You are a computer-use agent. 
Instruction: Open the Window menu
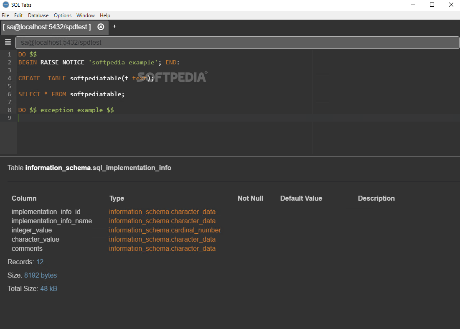coord(85,15)
